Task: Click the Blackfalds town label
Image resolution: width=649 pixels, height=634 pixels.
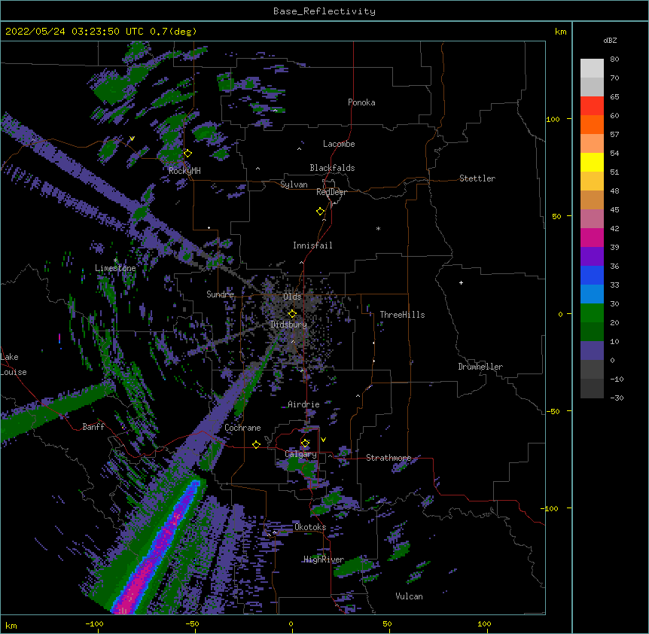Action: [332, 168]
